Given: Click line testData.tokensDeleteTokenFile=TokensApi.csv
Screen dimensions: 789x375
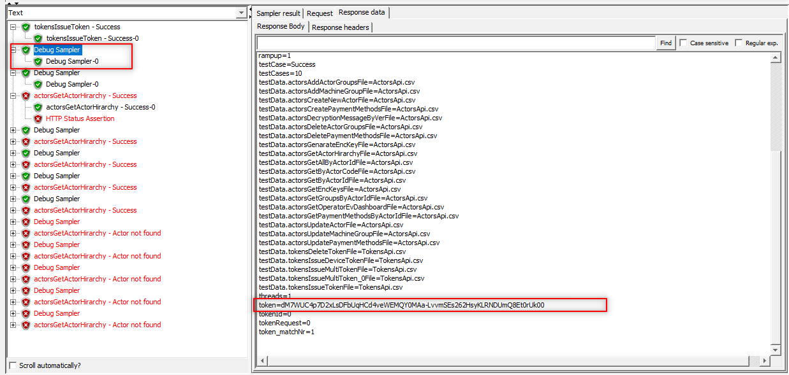Looking at the screenshot, I should [x=332, y=251].
